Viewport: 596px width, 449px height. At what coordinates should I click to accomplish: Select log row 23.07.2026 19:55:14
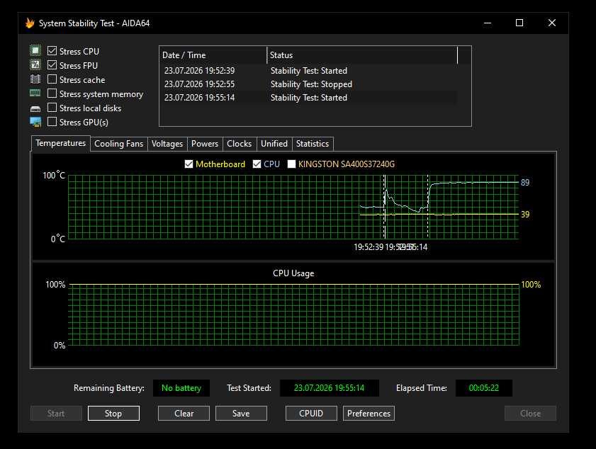309,98
